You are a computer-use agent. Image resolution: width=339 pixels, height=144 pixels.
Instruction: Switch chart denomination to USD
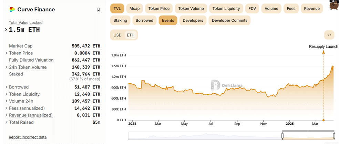pyautogui.click(x=117, y=35)
